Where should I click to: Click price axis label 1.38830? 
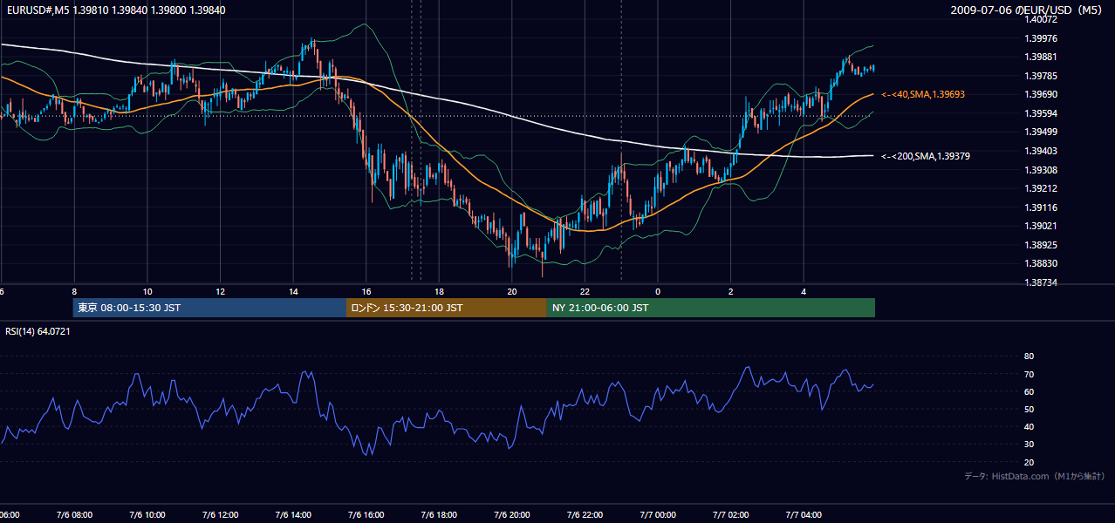pyautogui.click(x=1042, y=263)
